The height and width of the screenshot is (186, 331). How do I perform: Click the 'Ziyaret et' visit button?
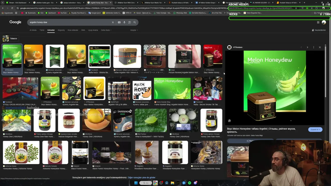coord(315,129)
